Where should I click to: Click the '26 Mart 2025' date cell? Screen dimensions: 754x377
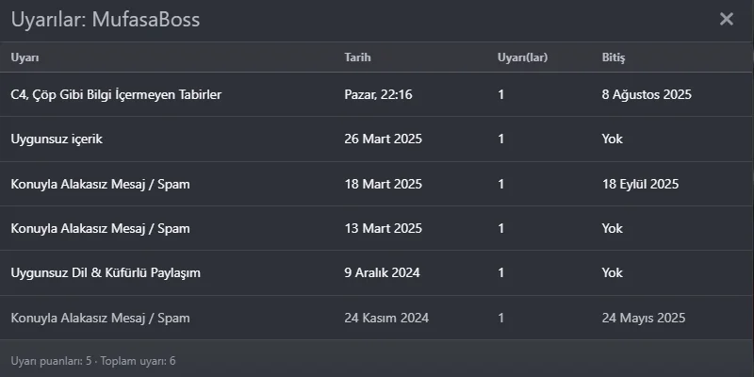(384, 139)
